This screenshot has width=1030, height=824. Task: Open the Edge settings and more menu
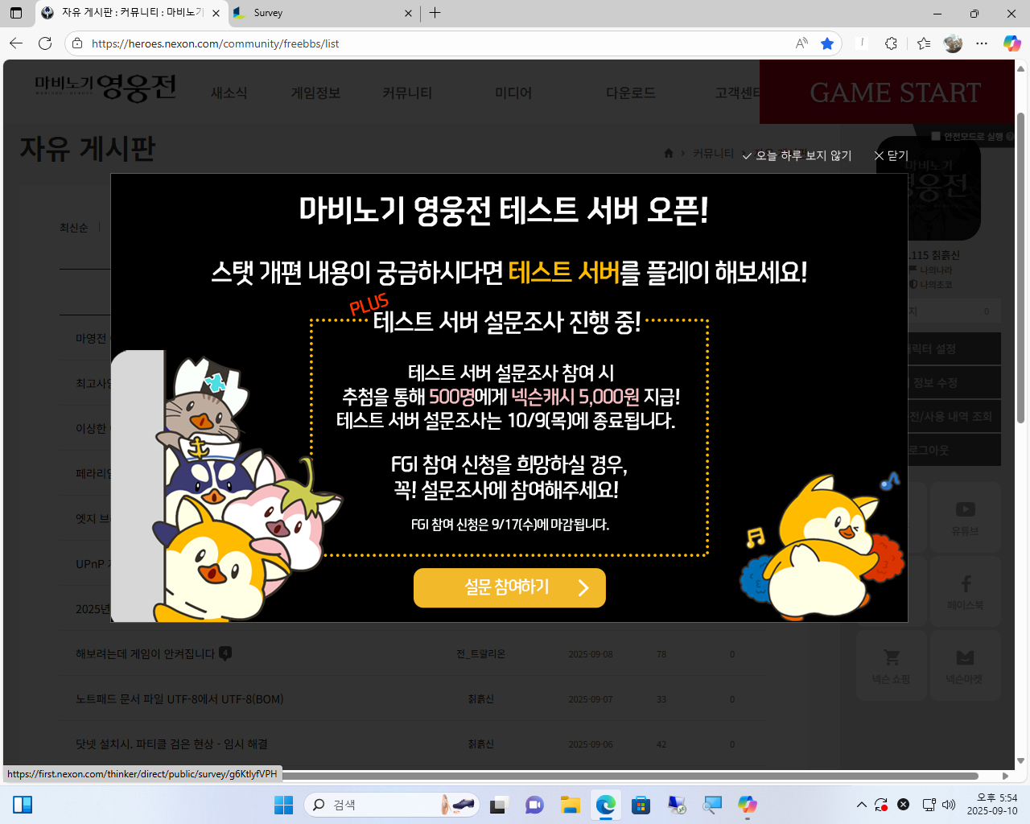point(982,43)
